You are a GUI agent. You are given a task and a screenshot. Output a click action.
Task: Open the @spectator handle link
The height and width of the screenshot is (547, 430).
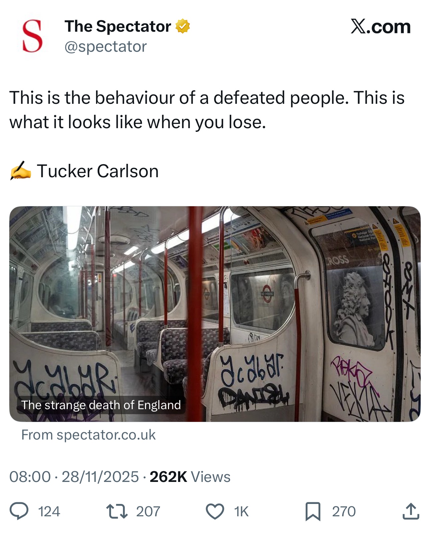(x=105, y=47)
